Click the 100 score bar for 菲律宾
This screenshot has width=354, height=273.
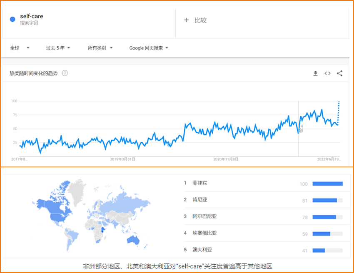pos(327,184)
